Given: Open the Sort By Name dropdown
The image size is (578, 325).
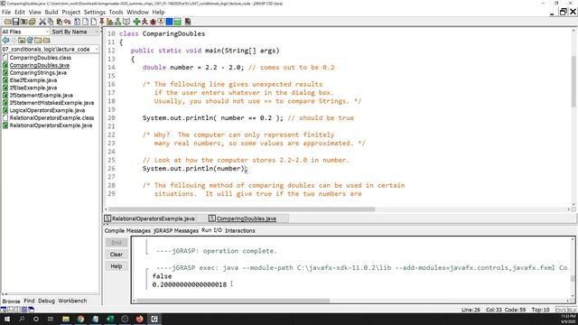Looking at the screenshot, I should [75, 32].
